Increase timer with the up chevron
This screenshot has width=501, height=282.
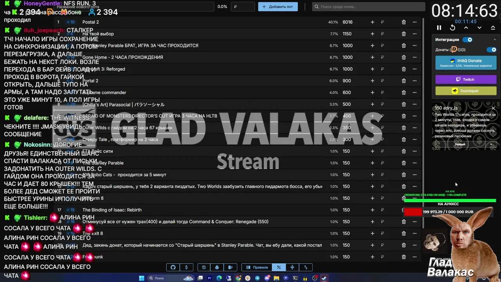466,28
